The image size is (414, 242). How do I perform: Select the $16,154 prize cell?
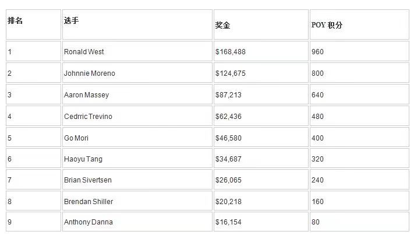point(261,222)
